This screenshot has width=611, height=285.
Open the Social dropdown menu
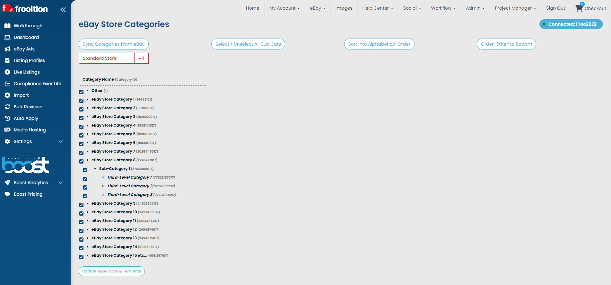412,8
